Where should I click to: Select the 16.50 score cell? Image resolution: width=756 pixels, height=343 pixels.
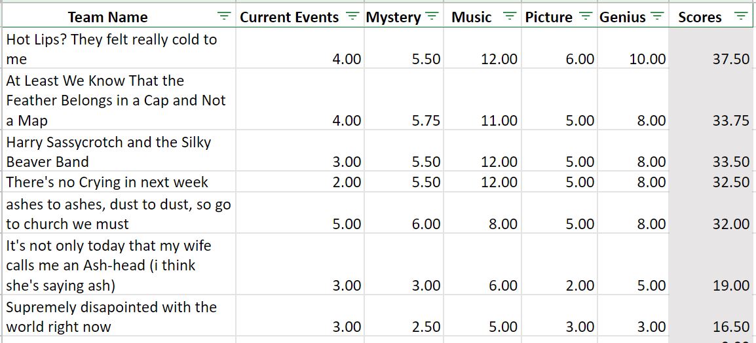(x=710, y=316)
